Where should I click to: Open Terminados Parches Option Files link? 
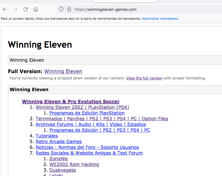click(102, 119)
